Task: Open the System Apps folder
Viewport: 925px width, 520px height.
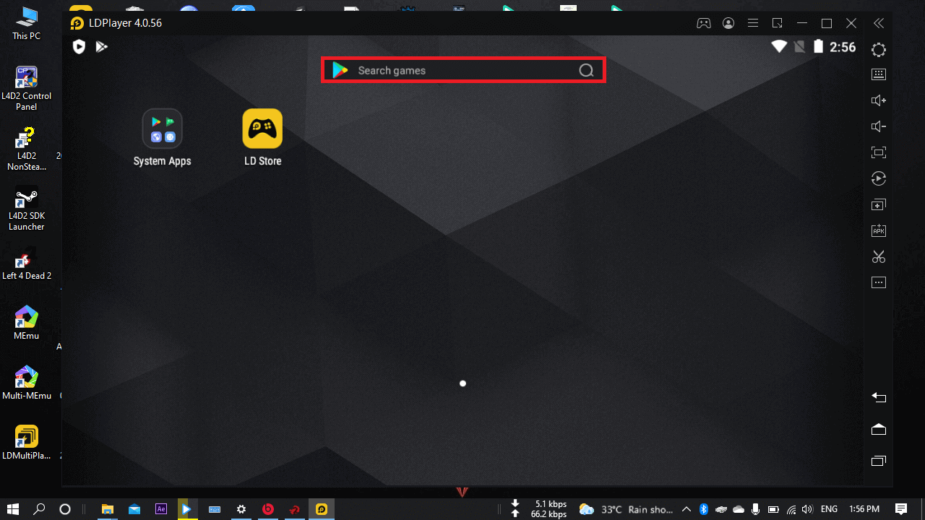Action: pos(162,138)
